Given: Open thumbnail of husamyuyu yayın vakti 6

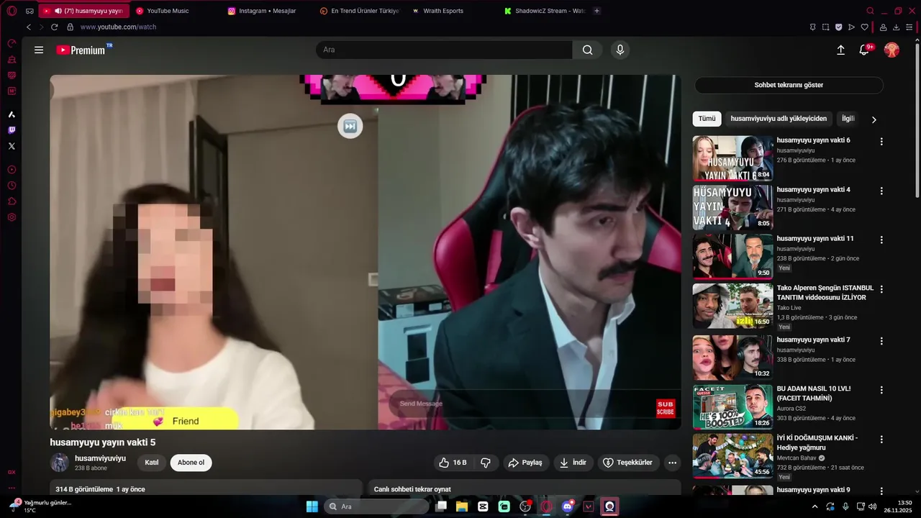Looking at the screenshot, I should click(732, 158).
